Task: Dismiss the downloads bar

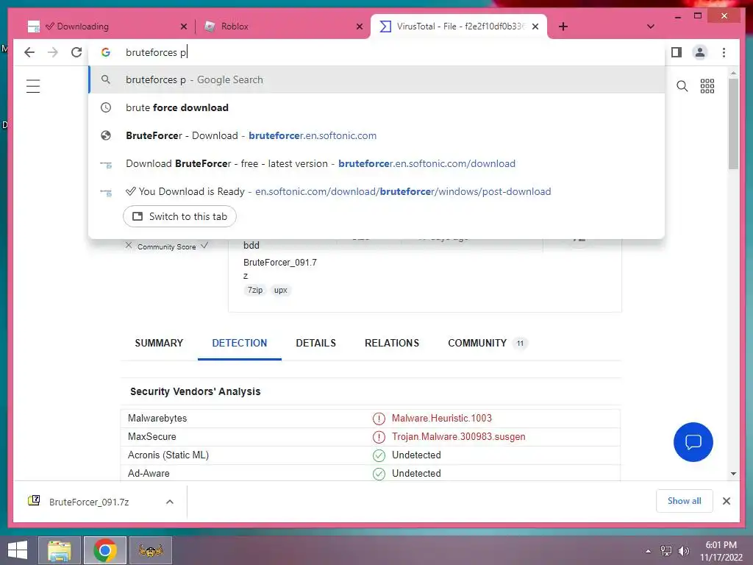Action: [726, 501]
